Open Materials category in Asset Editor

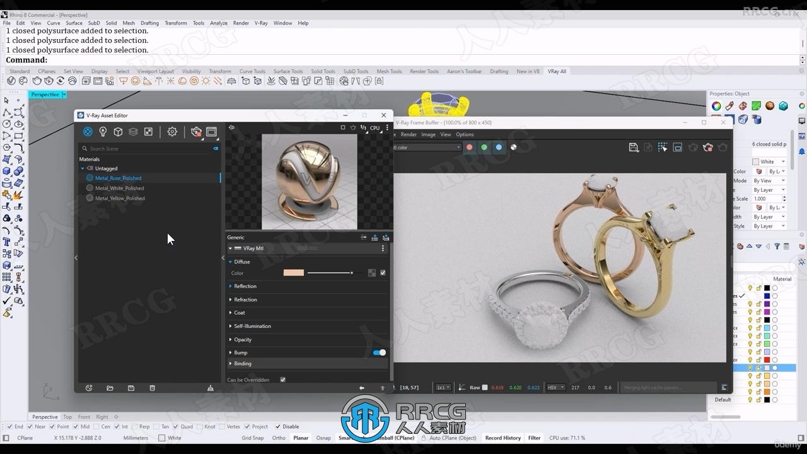(x=88, y=132)
